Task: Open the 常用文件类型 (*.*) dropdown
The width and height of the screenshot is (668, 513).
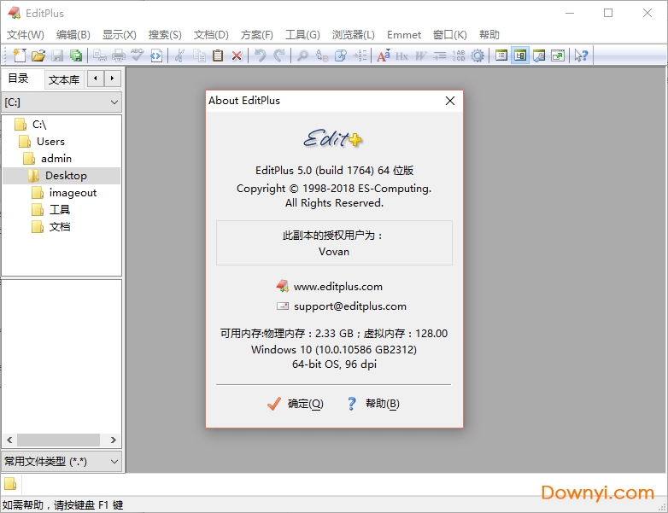Action: point(62,462)
